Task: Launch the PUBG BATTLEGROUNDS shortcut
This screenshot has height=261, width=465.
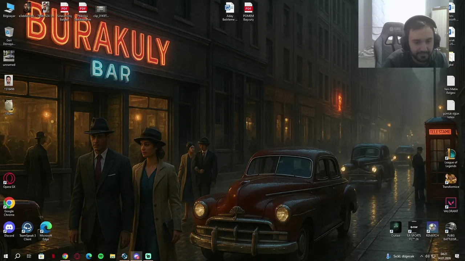Action: coord(451,231)
